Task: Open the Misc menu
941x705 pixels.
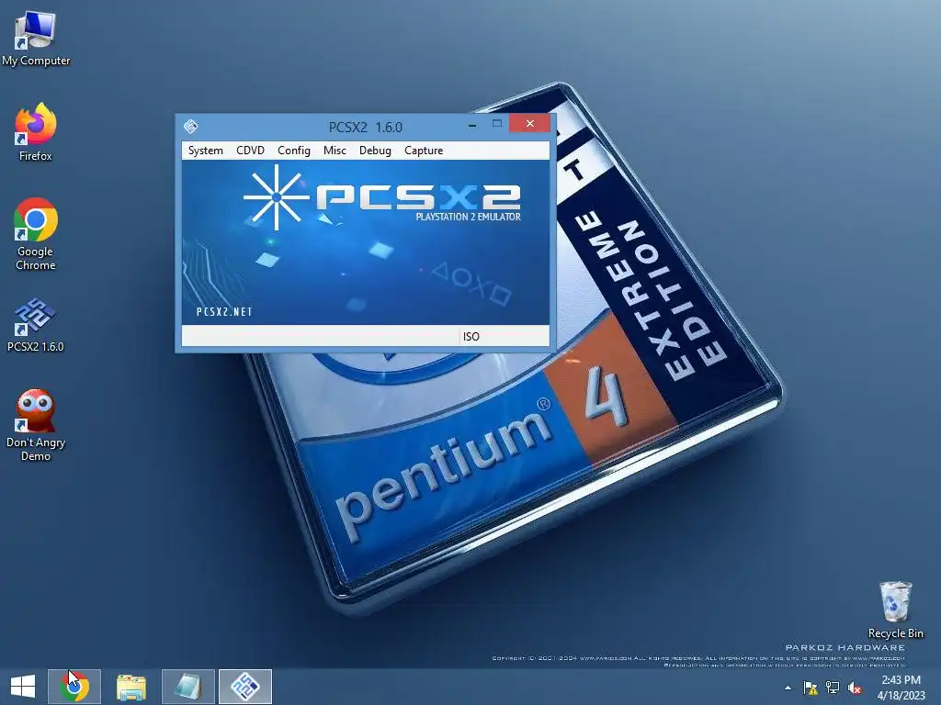Action: click(334, 151)
